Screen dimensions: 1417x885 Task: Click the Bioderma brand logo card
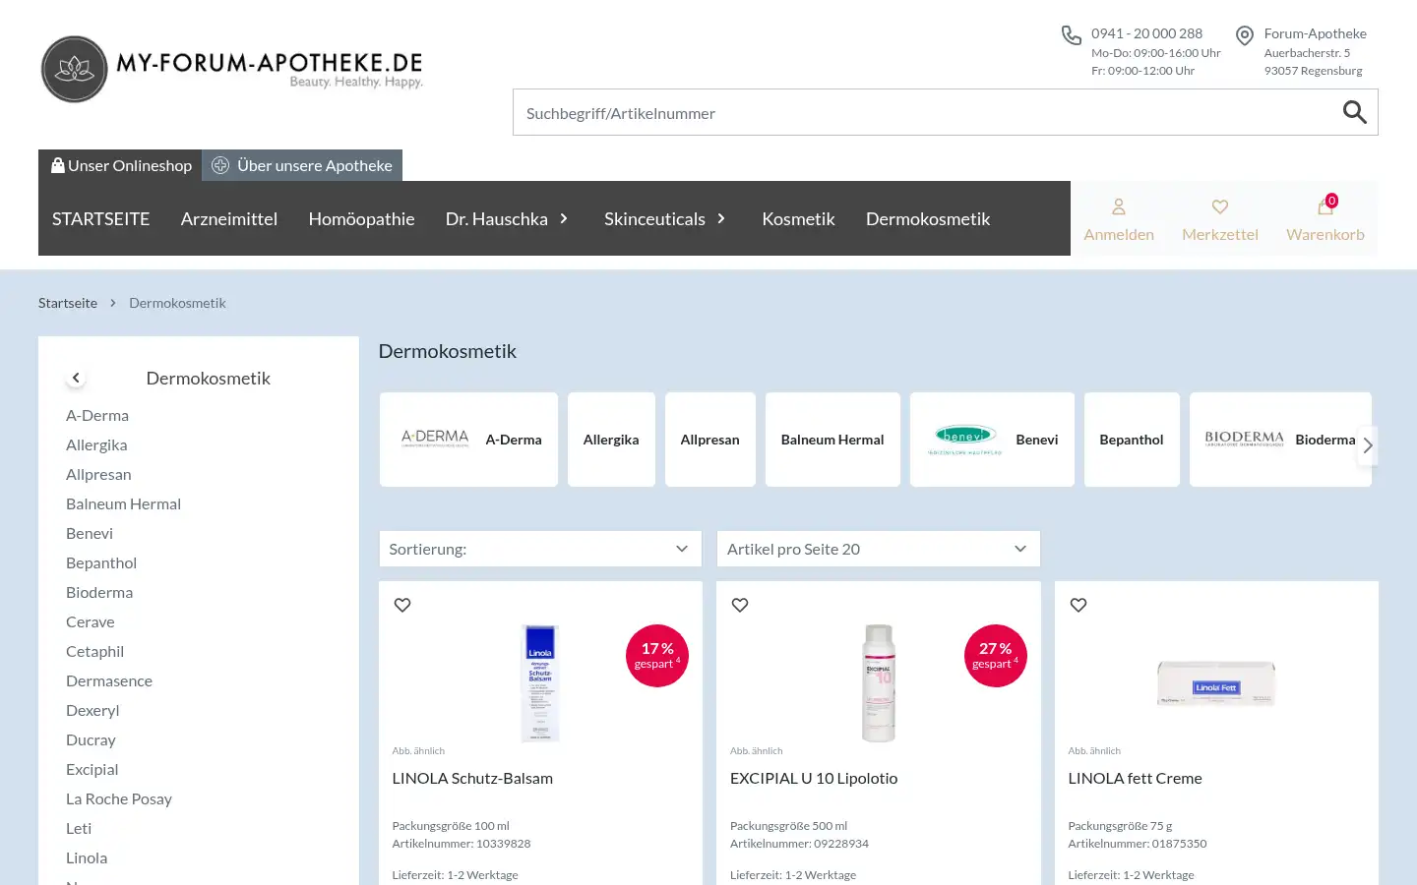point(1280,440)
